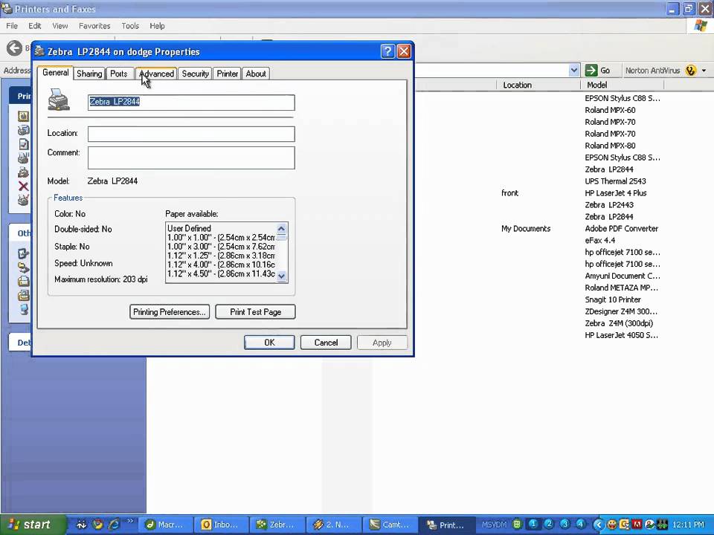Click the Chrome icon in quick launch

97,524
